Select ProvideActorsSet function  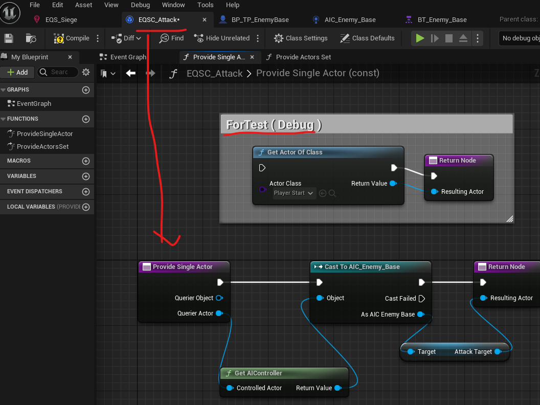click(43, 146)
